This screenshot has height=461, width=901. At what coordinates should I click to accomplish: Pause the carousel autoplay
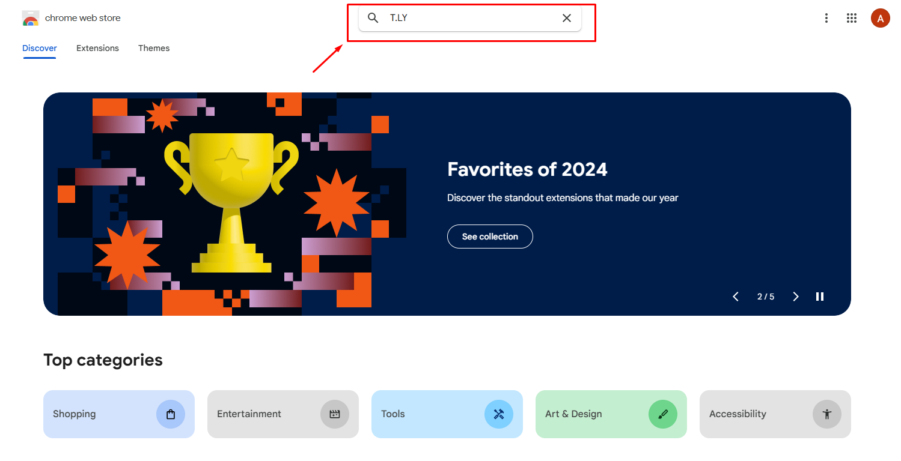click(820, 297)
